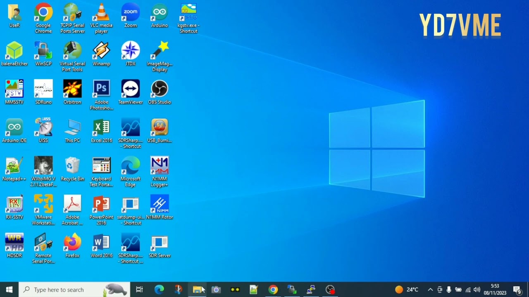Open TCPIP Serial Ports Server shortcut
The image size is (529, 297).
pos(72,19)
